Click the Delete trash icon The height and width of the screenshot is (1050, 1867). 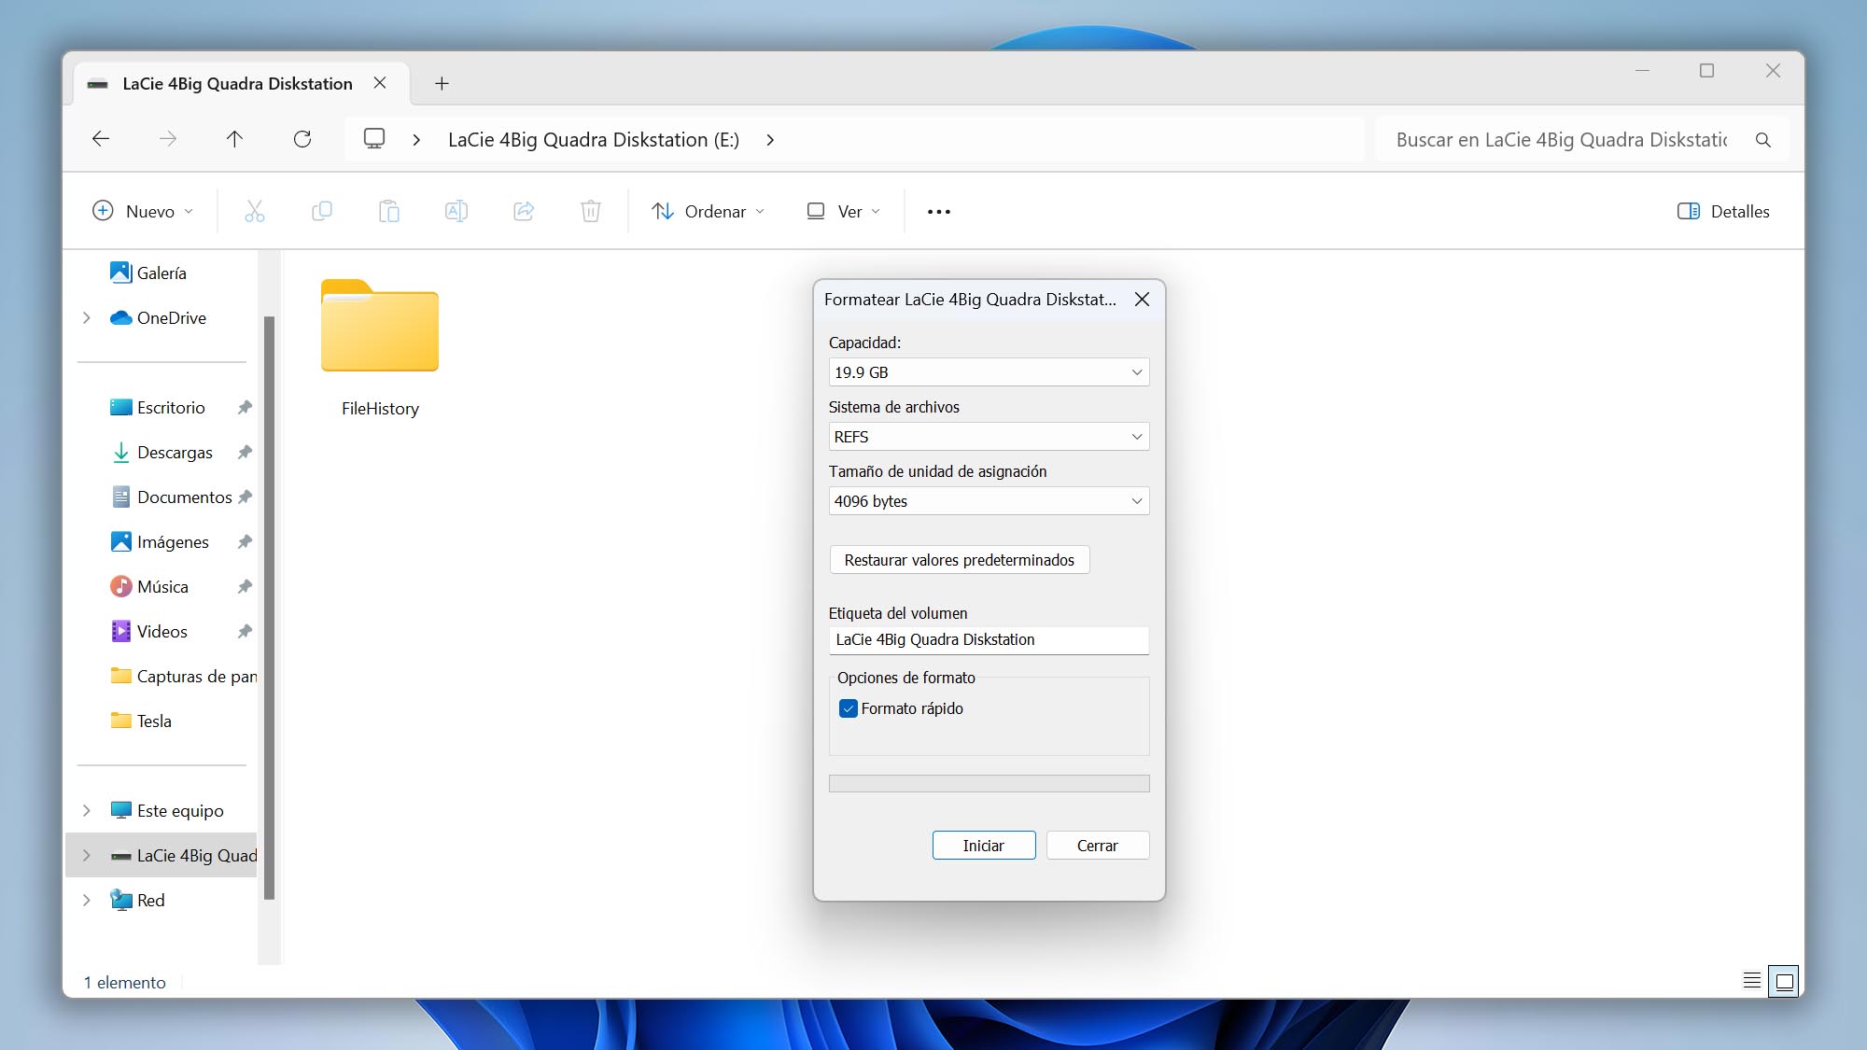pos(591,212)
